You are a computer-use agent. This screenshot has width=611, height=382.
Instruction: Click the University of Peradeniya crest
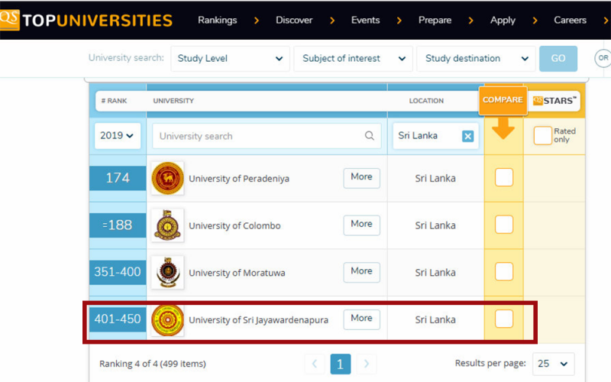pos(167,178)
